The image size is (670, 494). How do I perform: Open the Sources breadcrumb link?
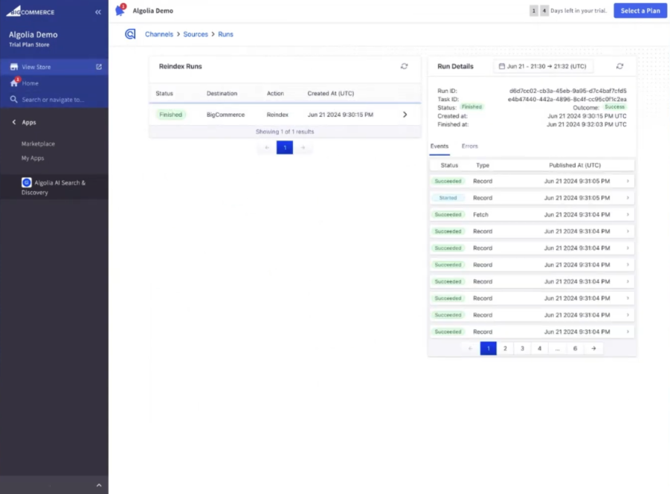click(196, 34)
